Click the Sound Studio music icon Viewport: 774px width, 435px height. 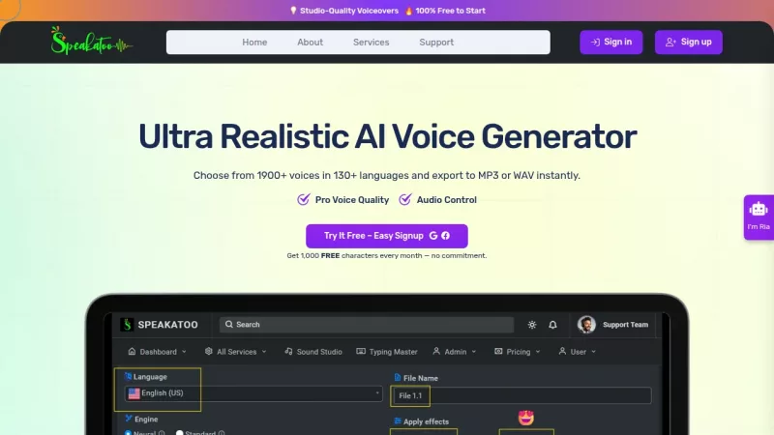288,351
